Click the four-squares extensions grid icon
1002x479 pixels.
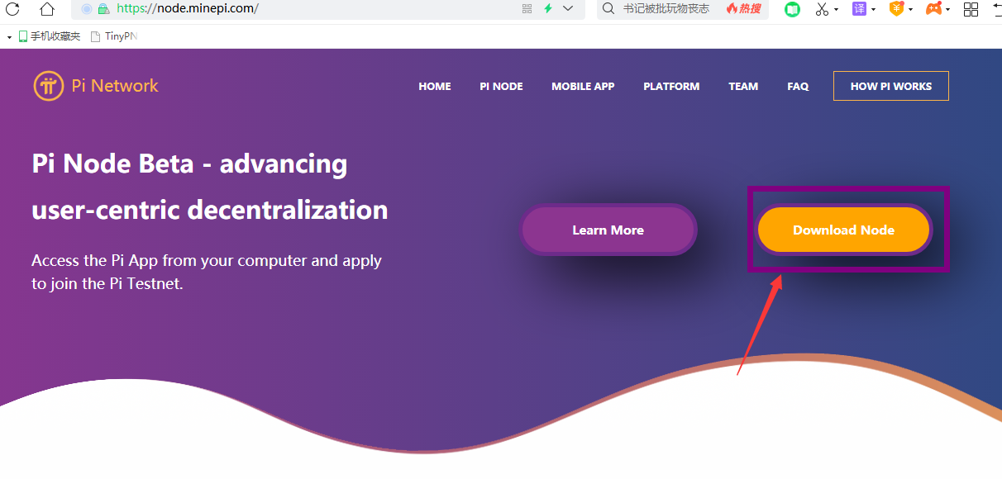(x=971, y=9)
